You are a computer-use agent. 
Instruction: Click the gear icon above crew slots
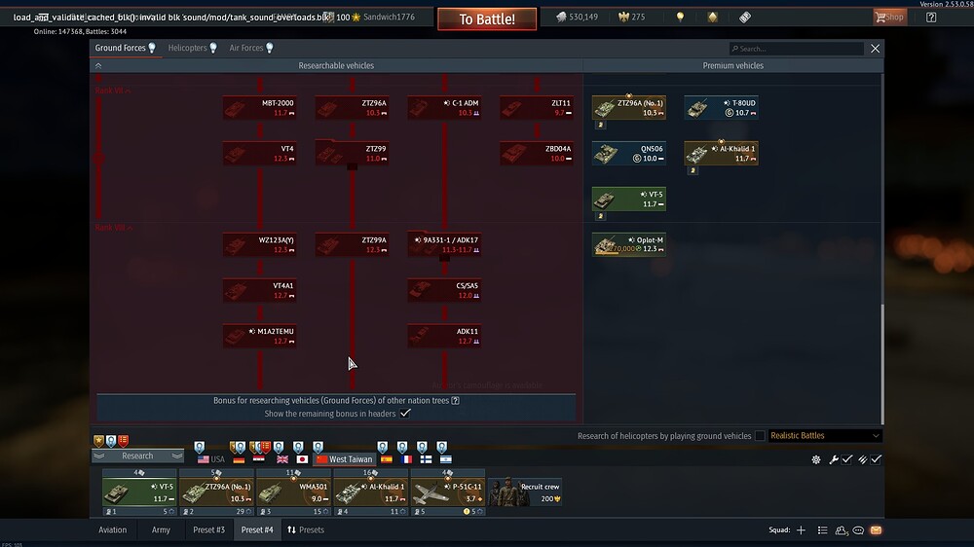point(815,459)
